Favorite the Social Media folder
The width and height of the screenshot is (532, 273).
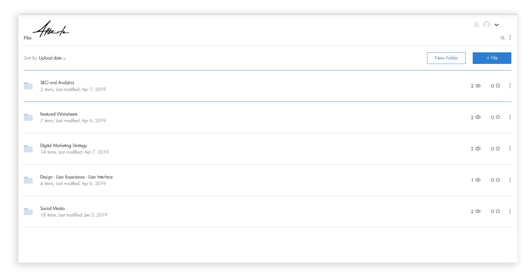498,211
